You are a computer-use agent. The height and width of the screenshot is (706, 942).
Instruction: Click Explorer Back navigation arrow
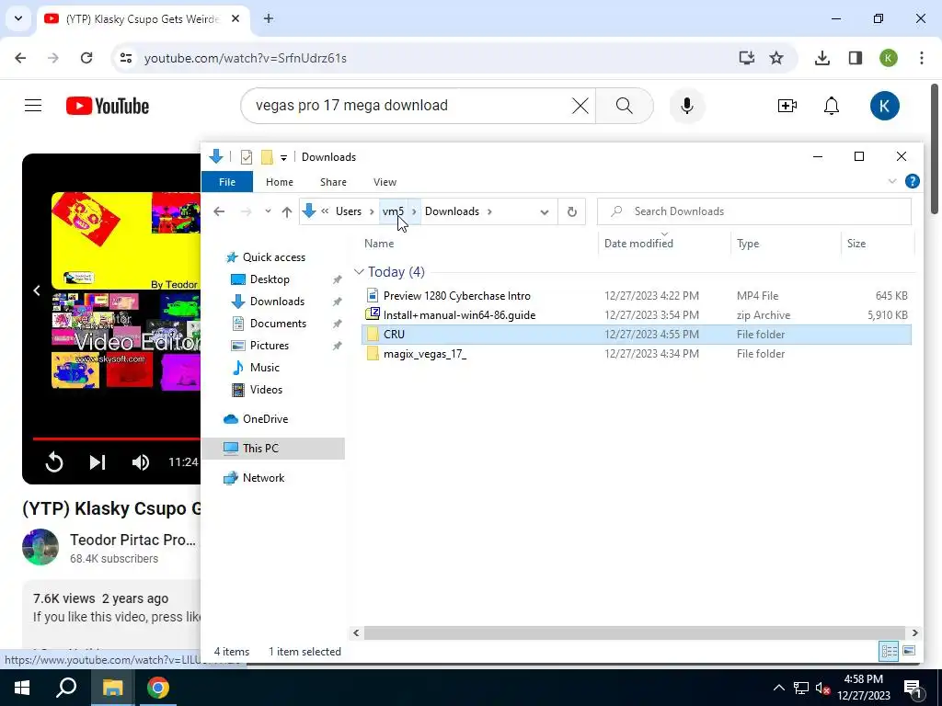pyautogui.click(x=219, y=211)
